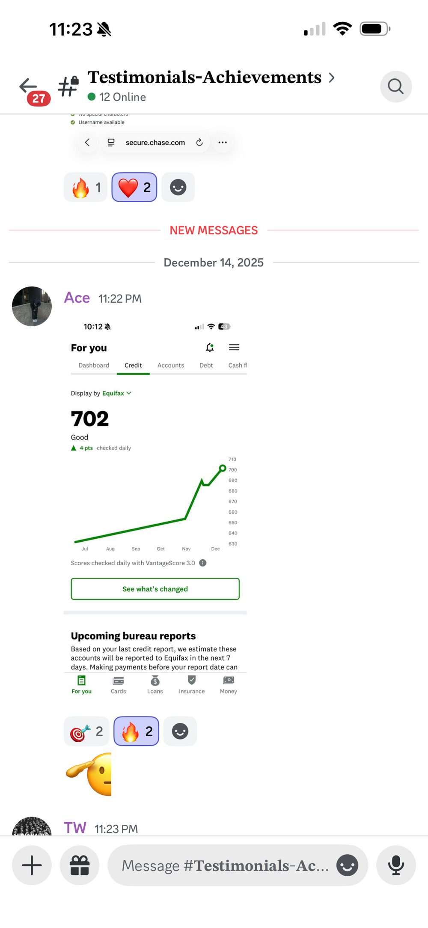Open the gift icon button

point(80,865)
